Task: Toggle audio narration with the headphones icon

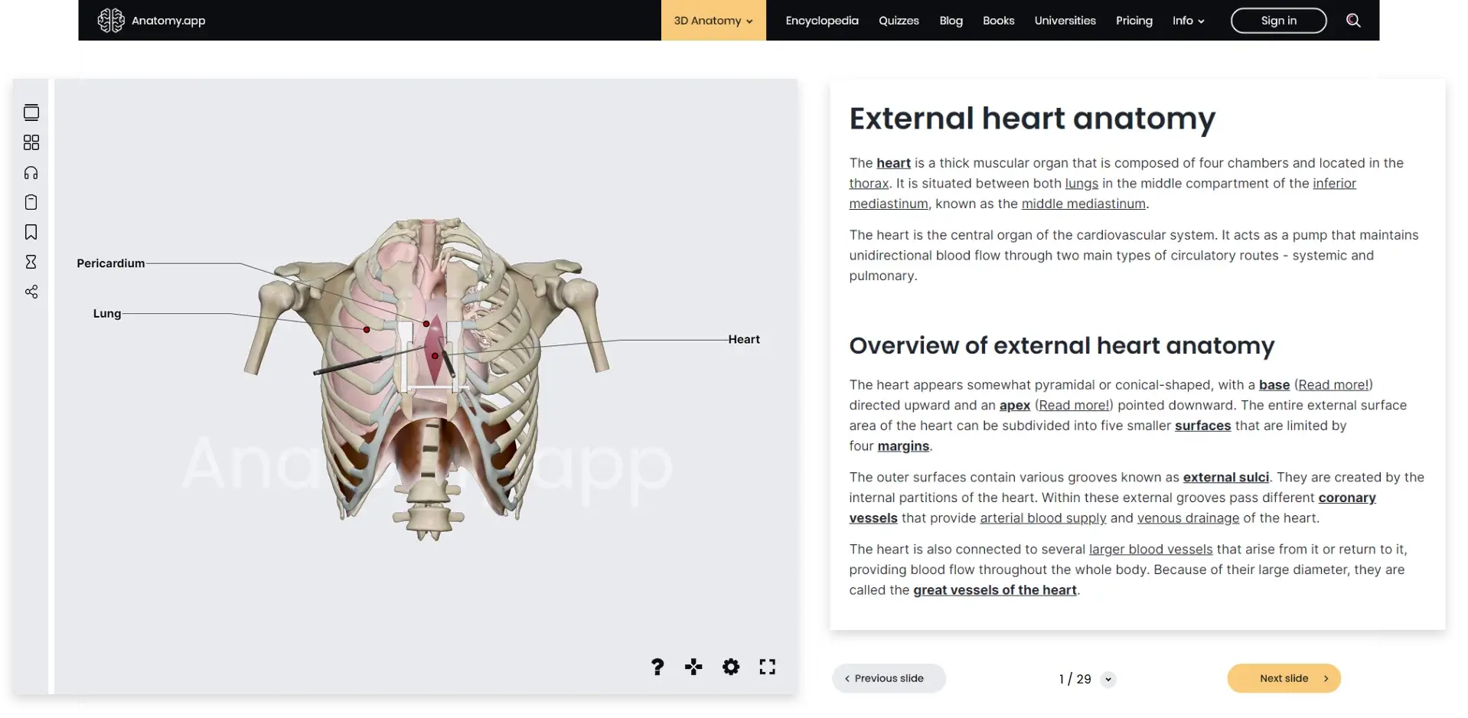Action: pyautogui.click(x=31, y=172)
